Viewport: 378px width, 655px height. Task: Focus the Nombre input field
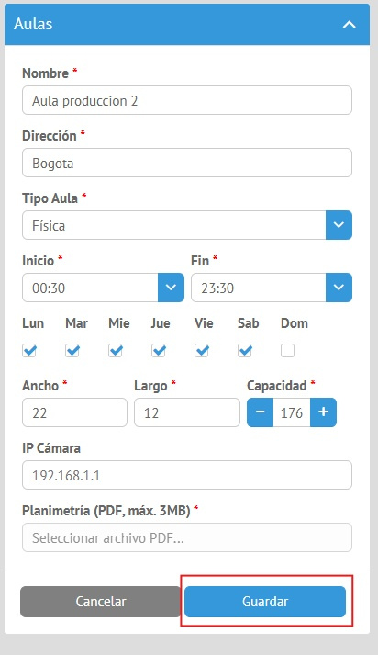pyautogui.click(x=187, y=100)
